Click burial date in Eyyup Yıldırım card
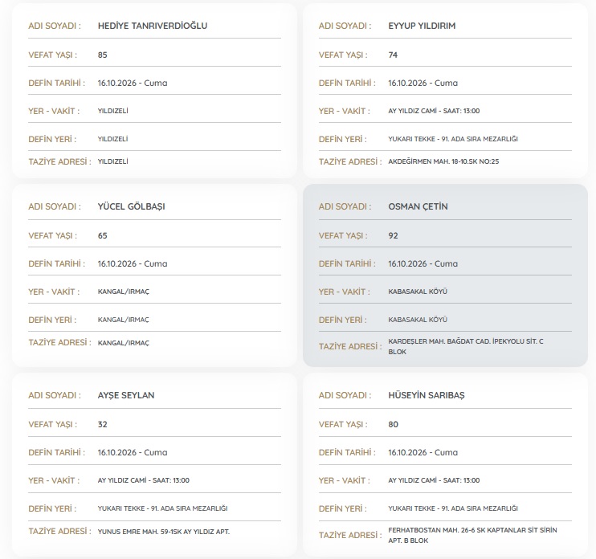596x559 pixels. coord(423,84)
